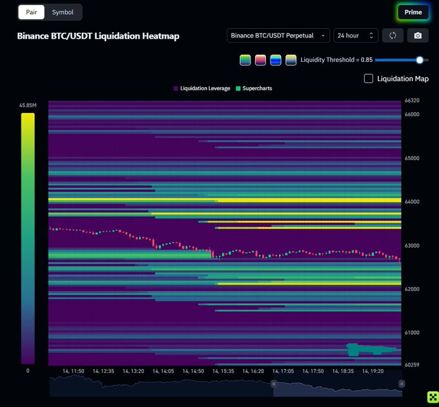439x407 pixels.
Task: Click the viridis color scale legend bar
Action: (28, 238)
